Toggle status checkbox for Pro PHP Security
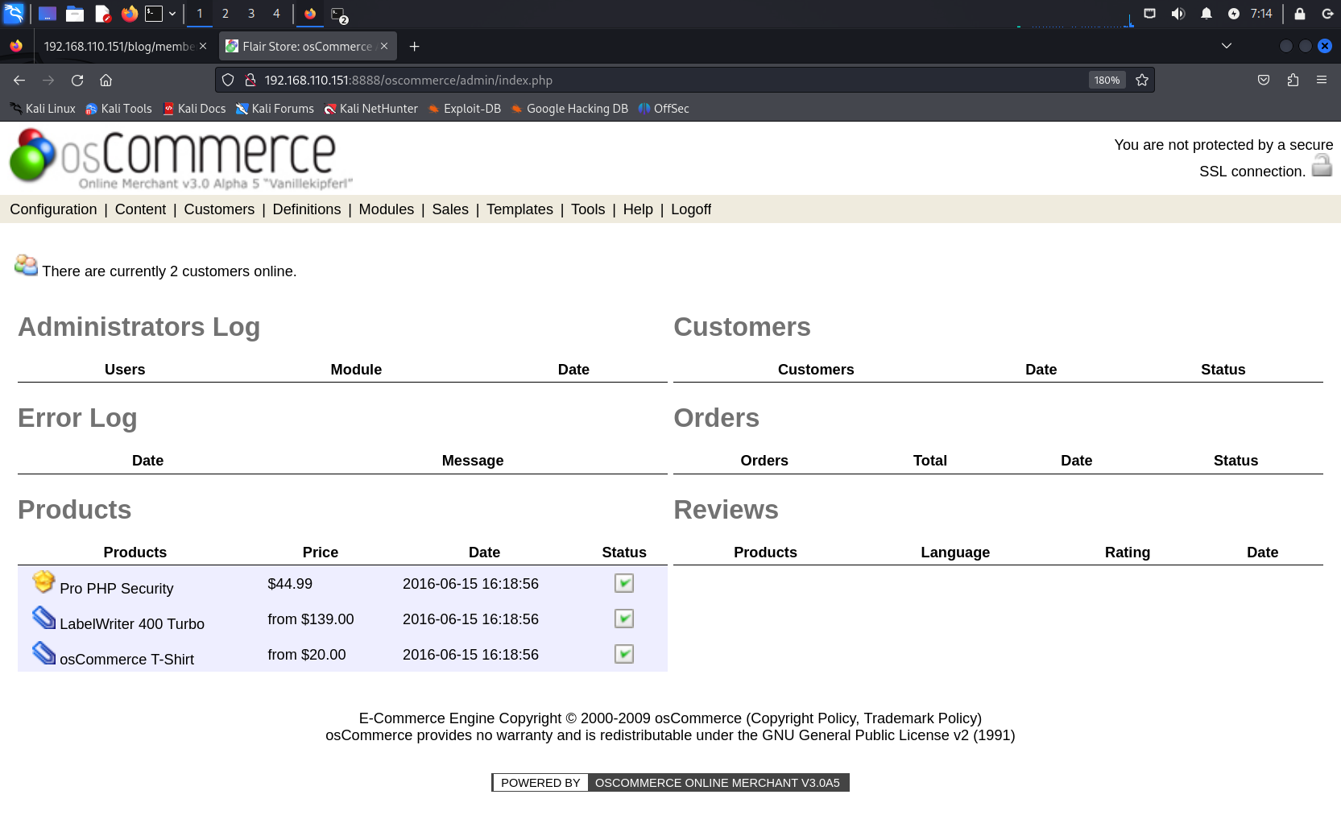Screen dimensions: 1341x836 point(624,583)
